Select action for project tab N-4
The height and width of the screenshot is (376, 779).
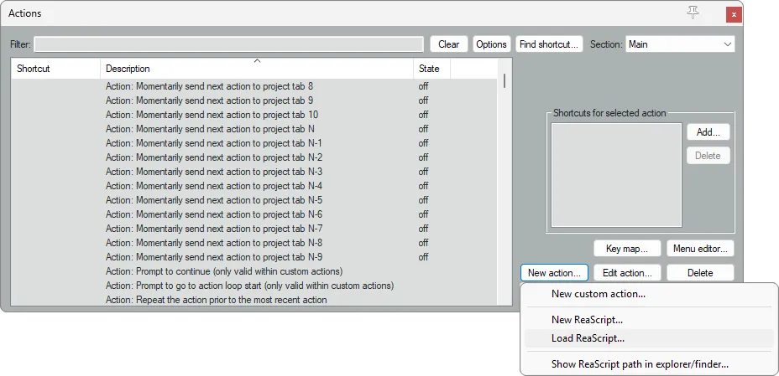[x=254, y=186]
